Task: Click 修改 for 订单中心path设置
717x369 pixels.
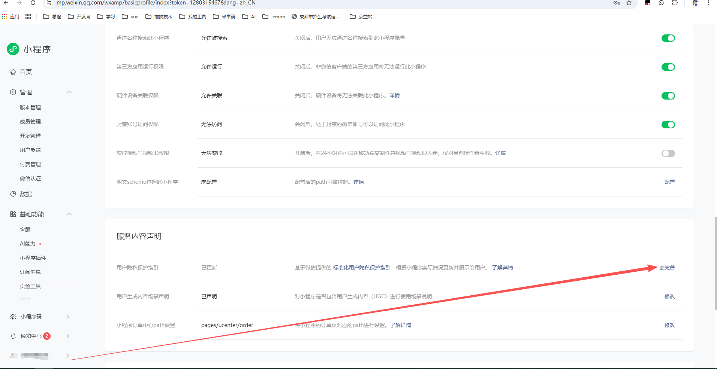Action: click(x=670, y=325)
